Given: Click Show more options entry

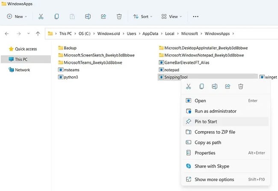Looking at the screenshot, I should click(x=214, y=179).
